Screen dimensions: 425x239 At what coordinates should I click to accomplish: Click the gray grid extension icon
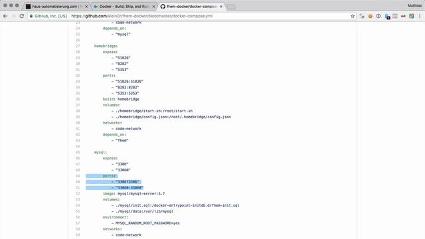(x=395, y=16)
